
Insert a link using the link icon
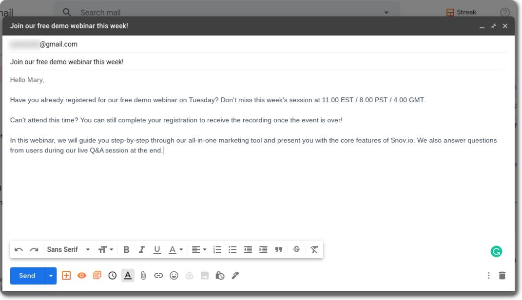click(x=158, y=276)
